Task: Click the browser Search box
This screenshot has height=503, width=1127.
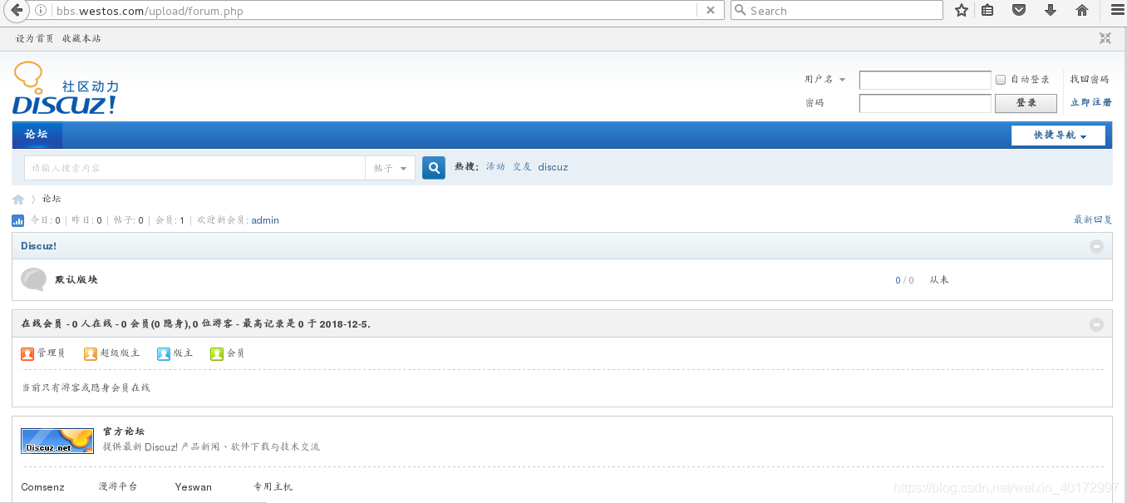Action: click(837, 11)
